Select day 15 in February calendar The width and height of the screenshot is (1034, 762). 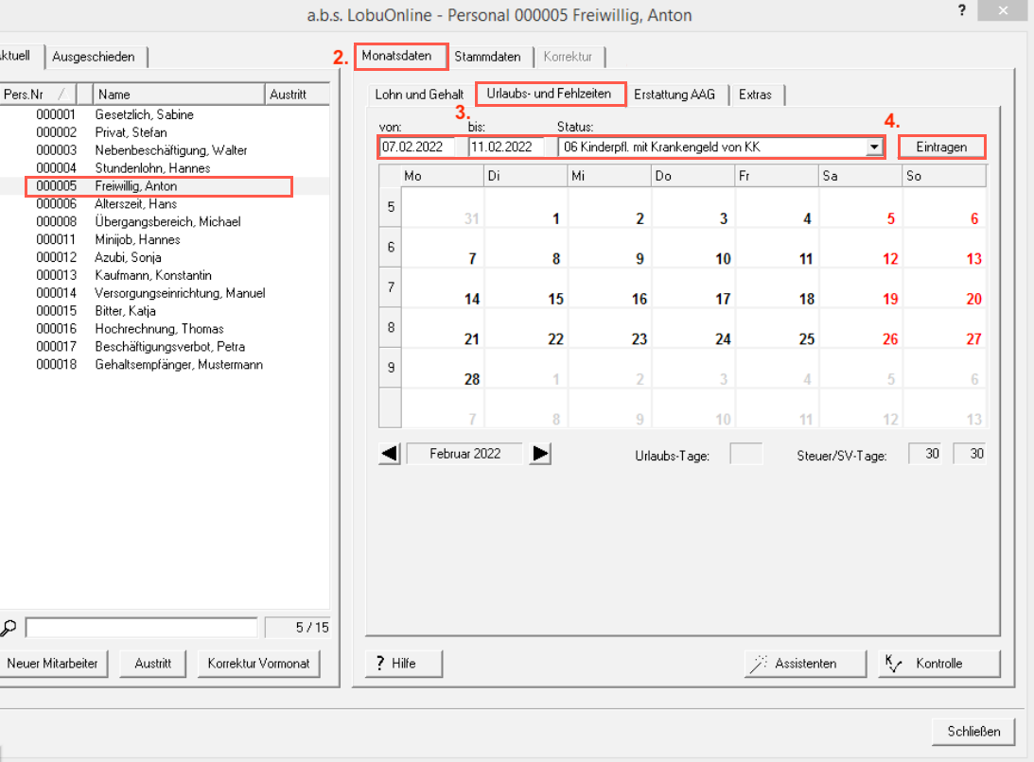point(555,299)
